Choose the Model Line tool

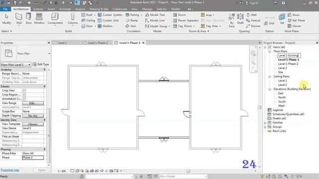click(155, 20)
